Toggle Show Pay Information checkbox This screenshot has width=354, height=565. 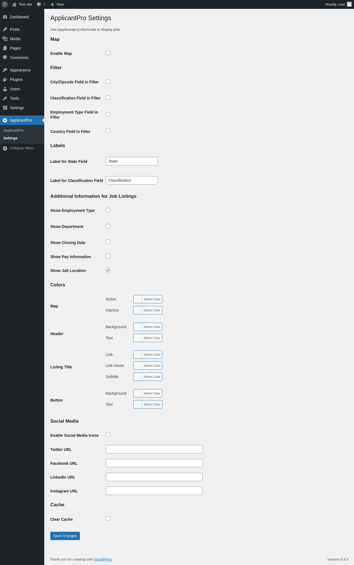pyautogui.click(x=108, y=256)
